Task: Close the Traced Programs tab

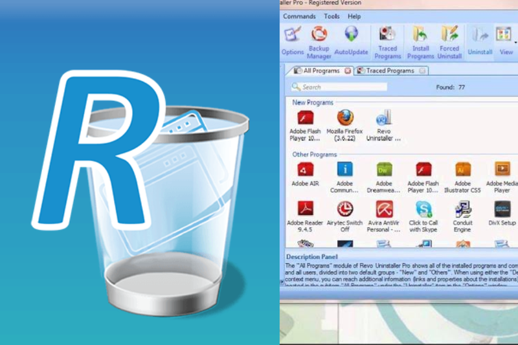Action: 422,71
